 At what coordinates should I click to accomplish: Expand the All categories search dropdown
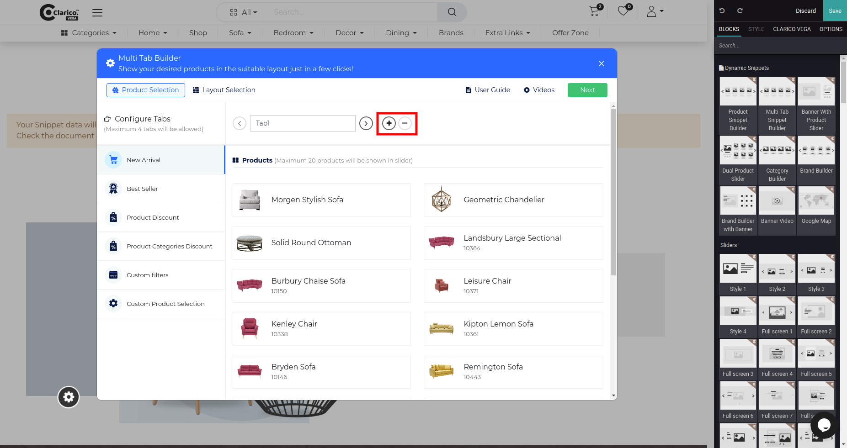tap(244, 12)
